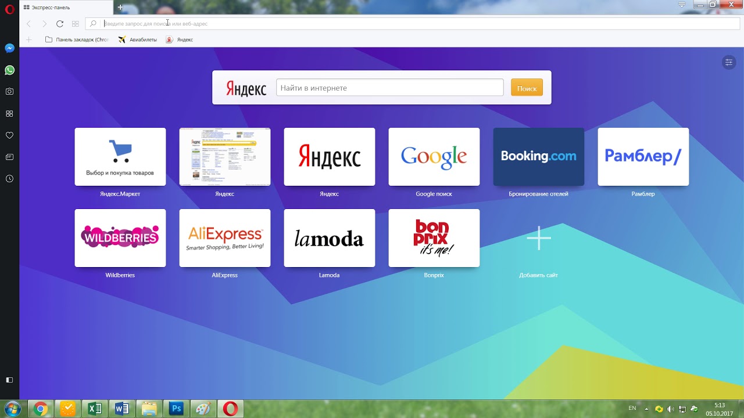Viewport: 744px width, 418px height.
Task: Click the Найти в интернете search field
Action: [389, 88]
